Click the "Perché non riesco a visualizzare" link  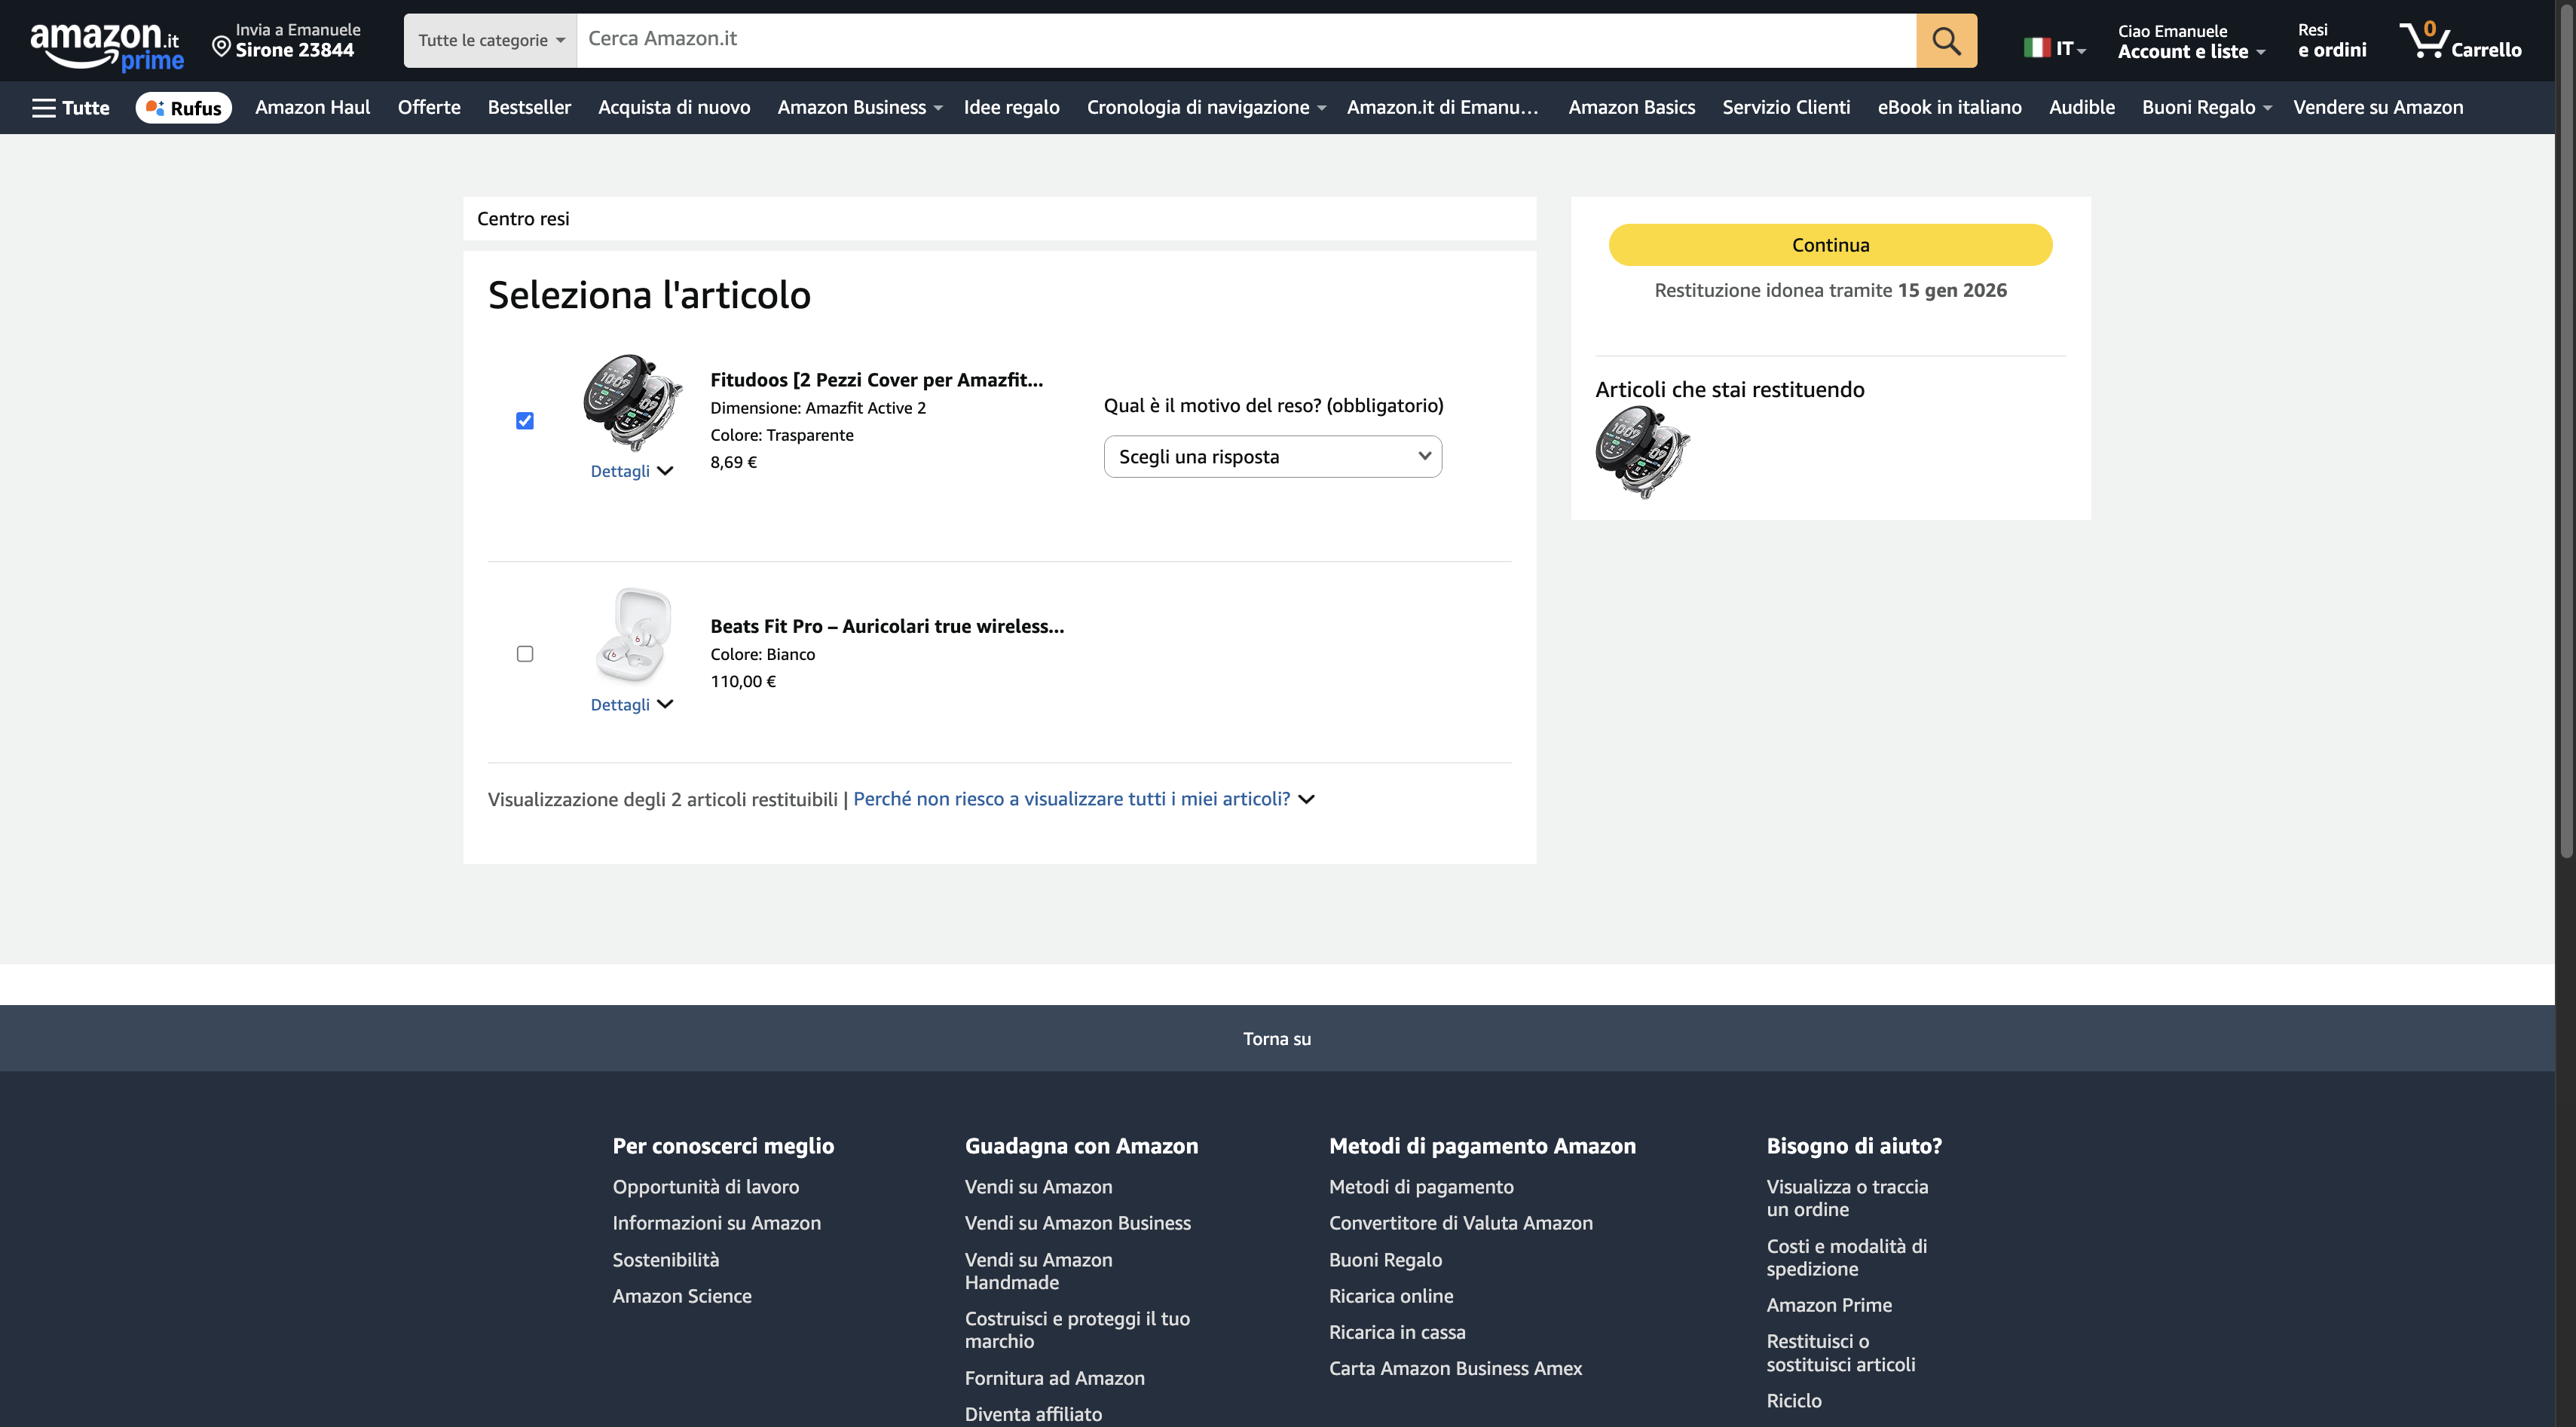point(1071,799)
